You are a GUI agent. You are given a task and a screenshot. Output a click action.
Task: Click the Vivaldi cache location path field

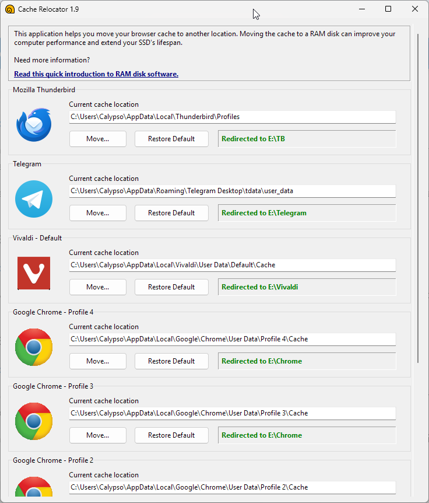click(233, 265)
